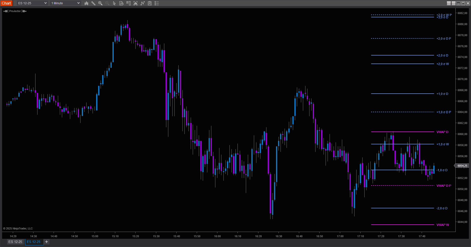Click the Zoom Out magnifier icon
Image resolution: width=471 pixels, height=247 pixels.
(107, 3)
